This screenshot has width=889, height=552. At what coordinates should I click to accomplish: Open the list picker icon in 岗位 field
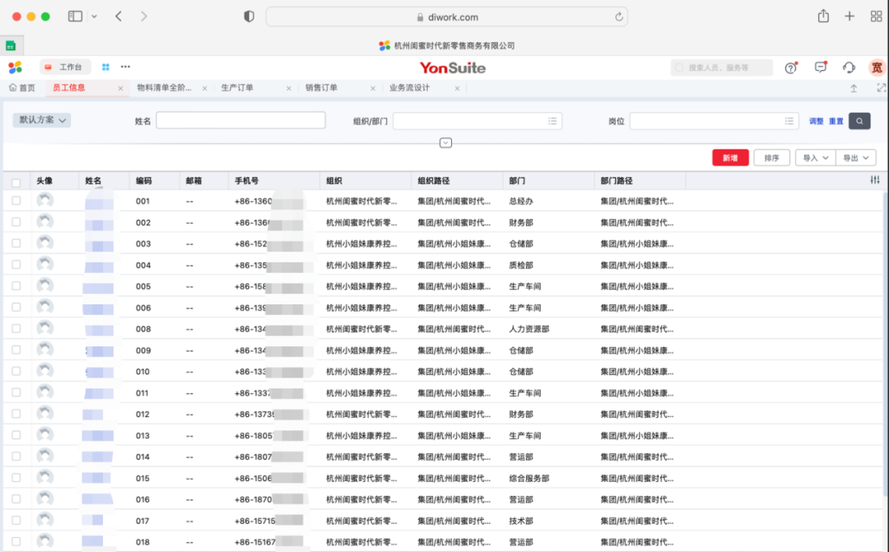pyautogui.click(x=789, y=121)
